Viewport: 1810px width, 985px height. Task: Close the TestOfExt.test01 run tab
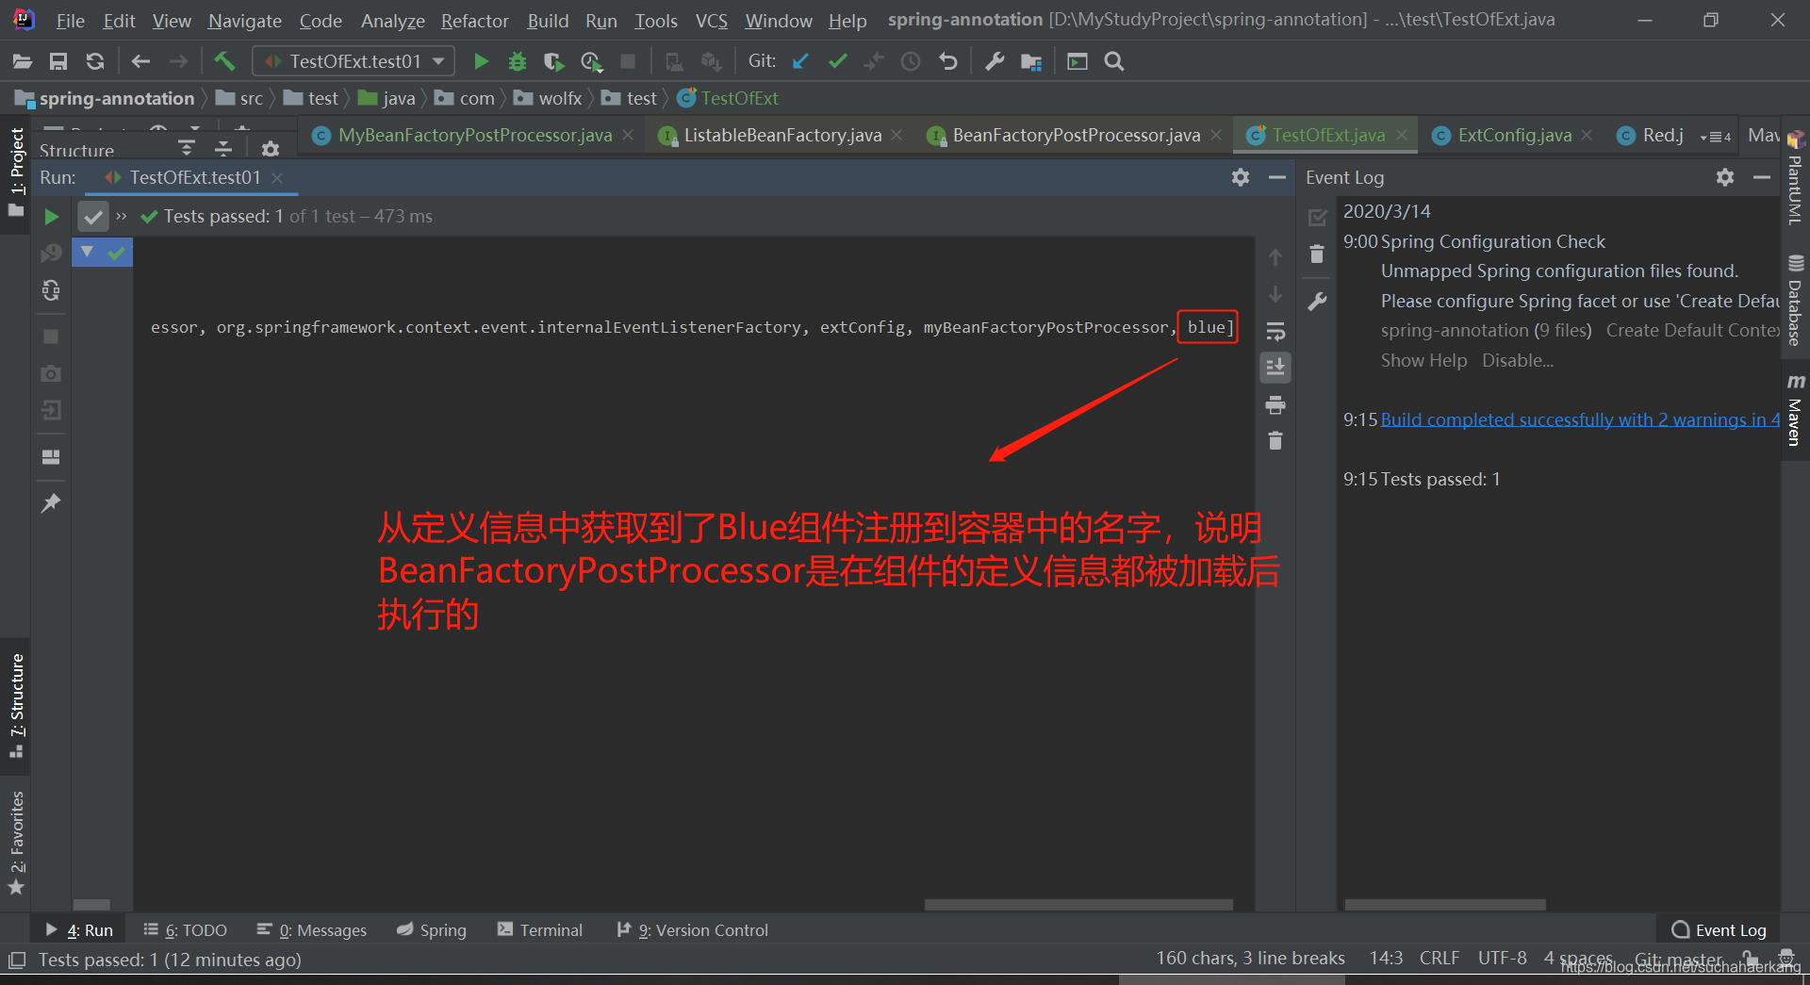pyautogui.click(x=277, y=178)
